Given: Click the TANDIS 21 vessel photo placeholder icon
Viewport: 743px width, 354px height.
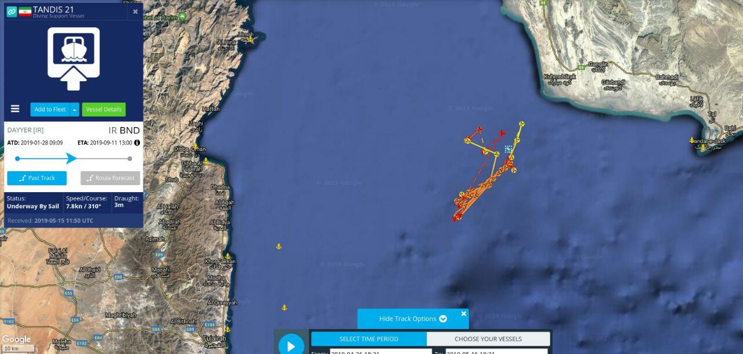Looking at the screenshot, I should (x=73, y=58).
